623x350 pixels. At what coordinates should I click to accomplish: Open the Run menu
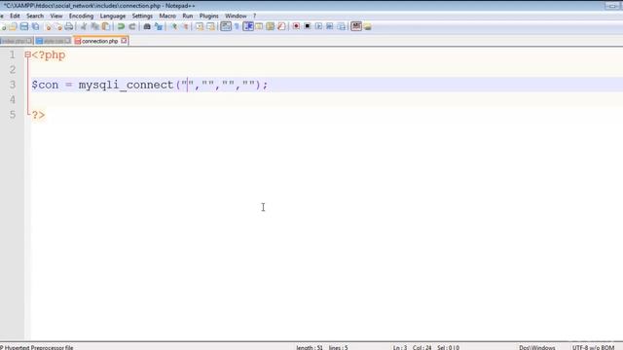[188, 16]
